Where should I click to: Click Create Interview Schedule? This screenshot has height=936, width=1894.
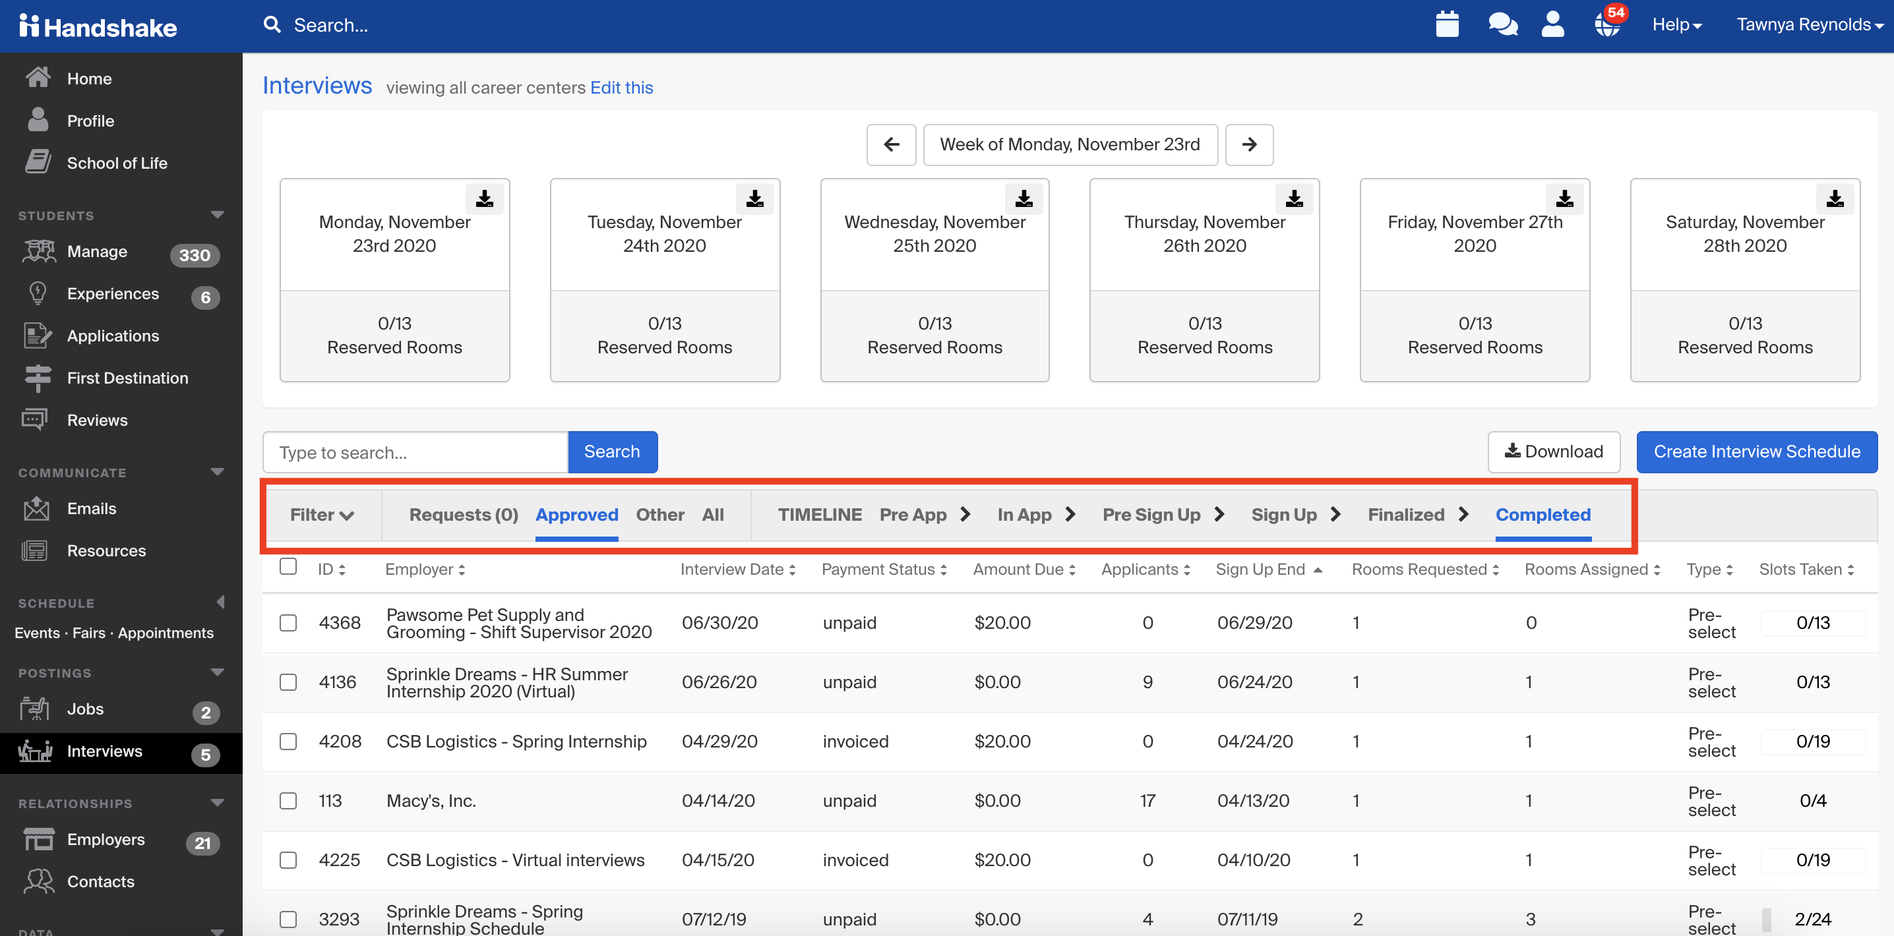(x=1757, y=452)
